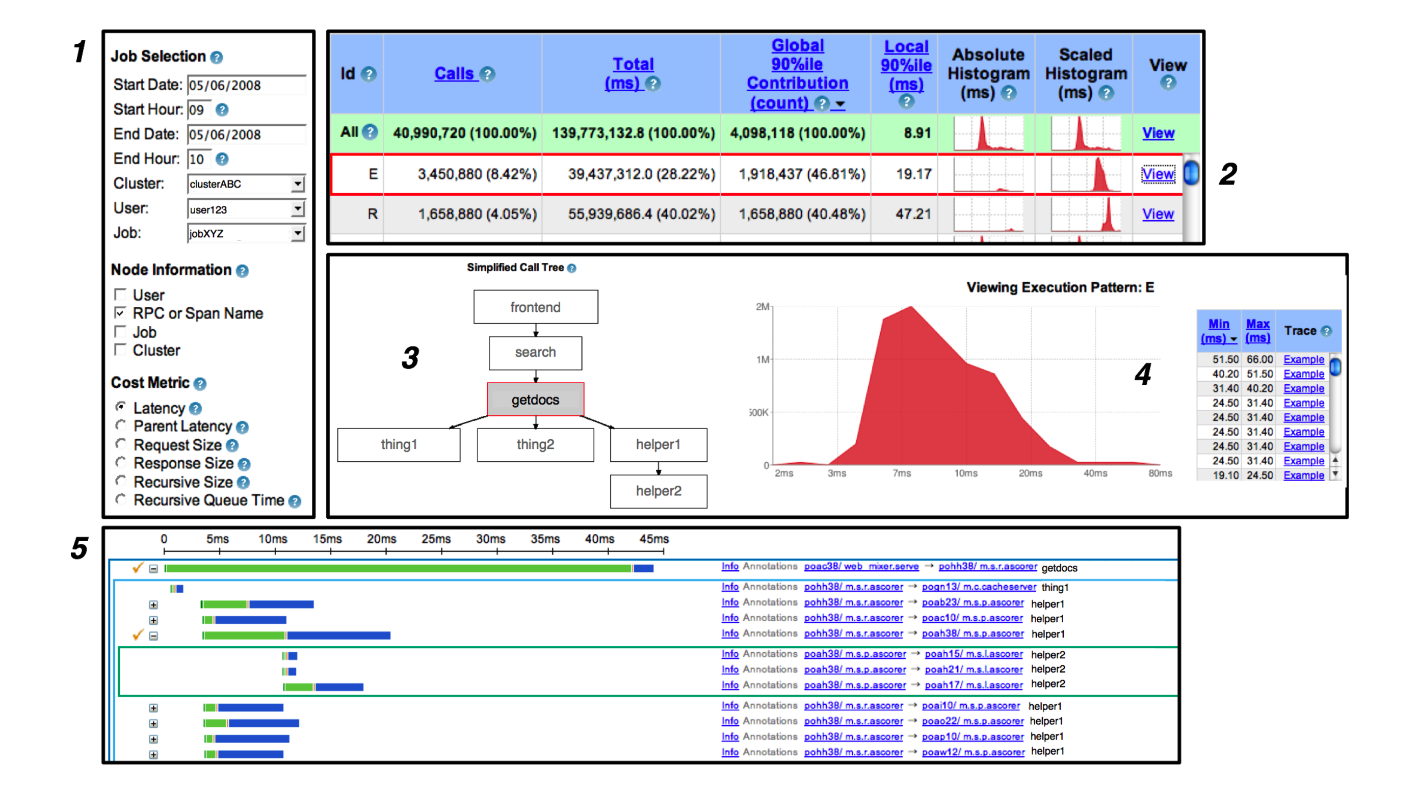1418x794 pixels.
Task: Expand helper1 row for poab23 ascorer
Action: (153, 605)
